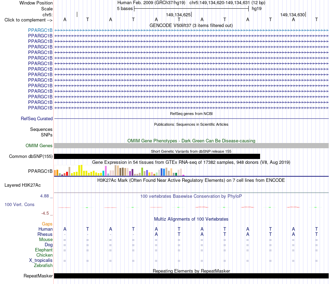Screen dimensions: 329x284
Task: Click the Mouse alignment row label
Action: (x=46, y=240)
